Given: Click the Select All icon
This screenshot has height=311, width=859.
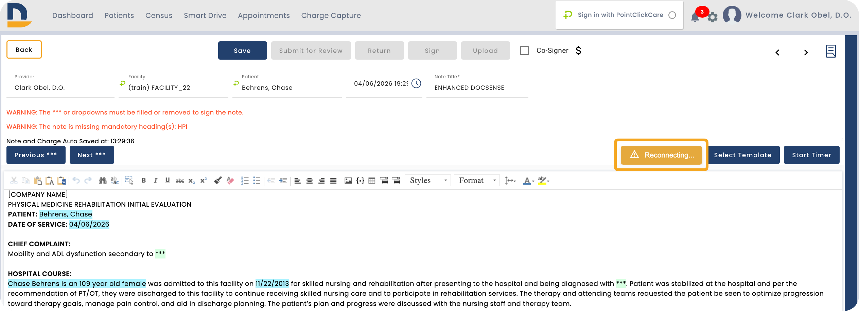Looking at the screenshot, I should tap(129, 181).
